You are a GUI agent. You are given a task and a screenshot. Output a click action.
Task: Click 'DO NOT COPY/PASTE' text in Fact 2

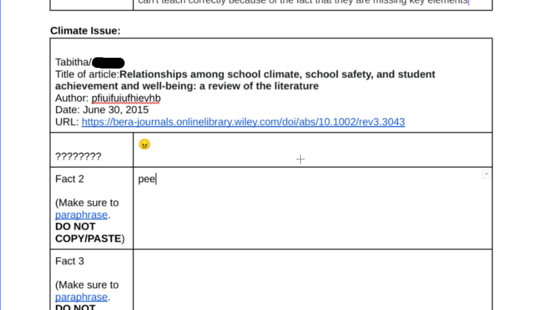click(x=88, y=233)
